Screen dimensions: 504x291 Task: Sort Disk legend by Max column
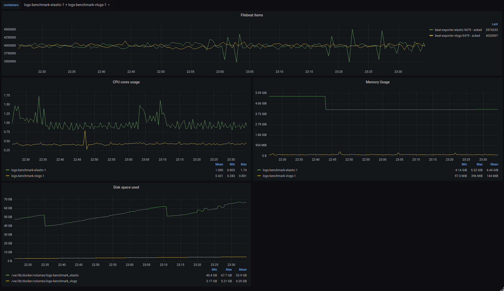click(229, 270)
